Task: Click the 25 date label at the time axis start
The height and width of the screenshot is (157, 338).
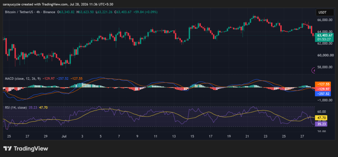Action: (9, 136)
